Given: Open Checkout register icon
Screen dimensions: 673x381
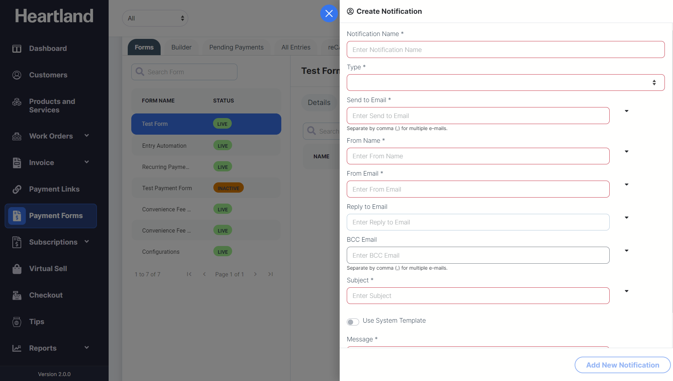Looking at the screenshot, I should 17,295.
